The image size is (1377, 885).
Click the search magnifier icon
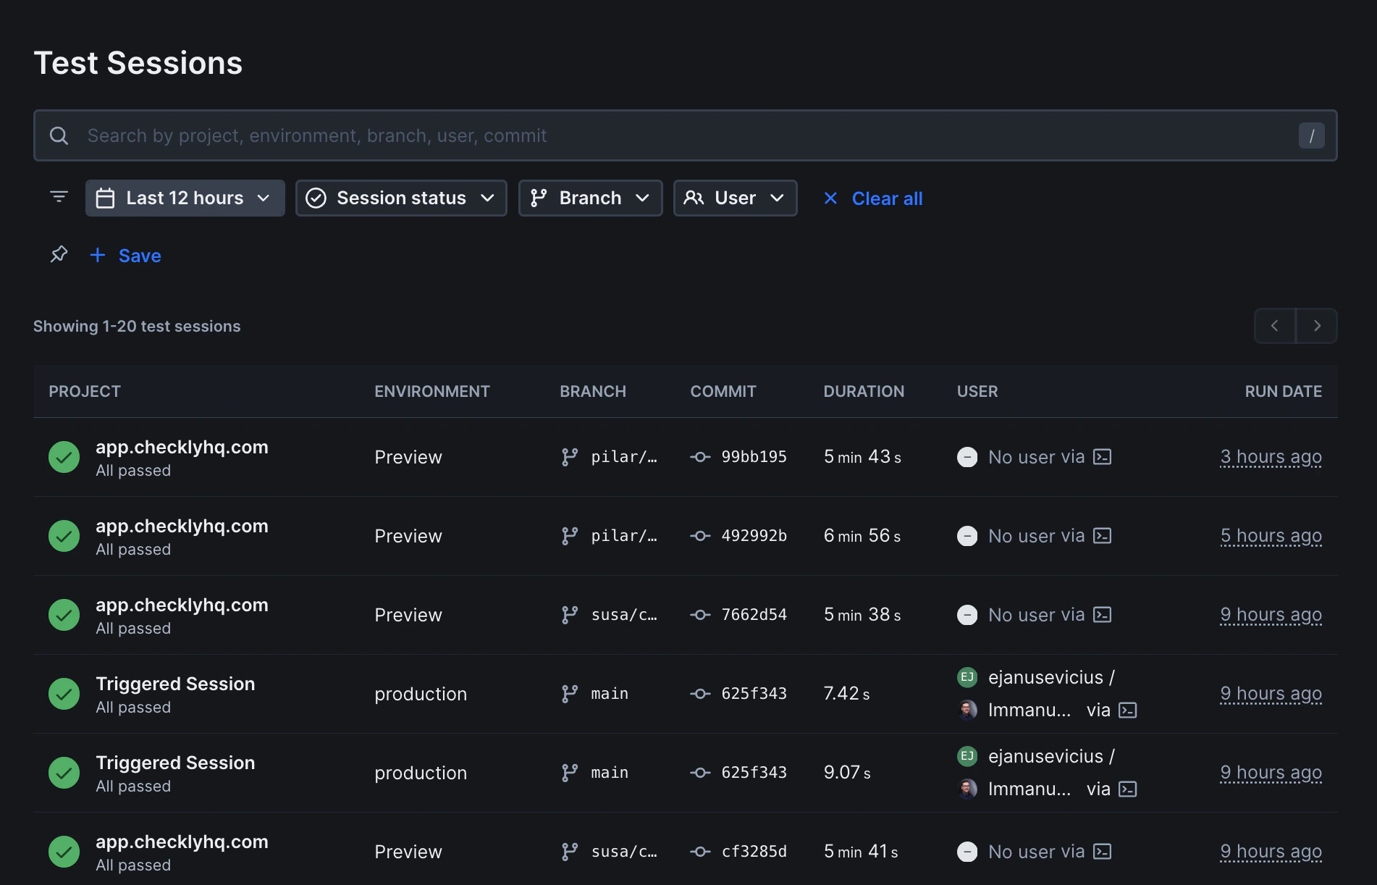pyautogui.click(x=59, y=135)
